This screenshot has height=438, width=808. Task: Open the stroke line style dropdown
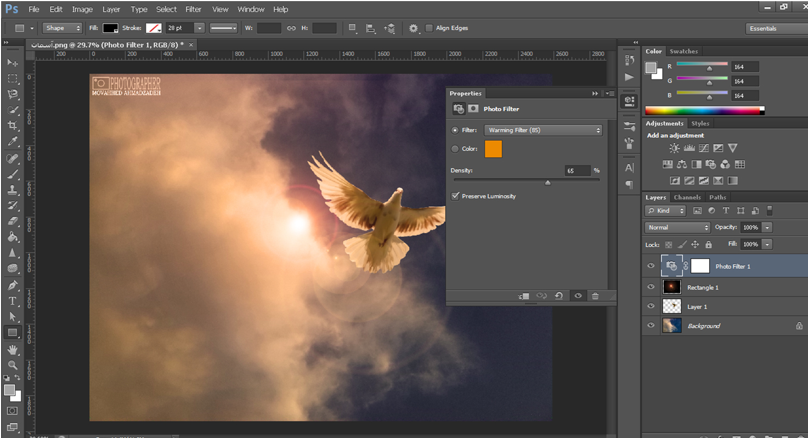click(x=223, y=28)
